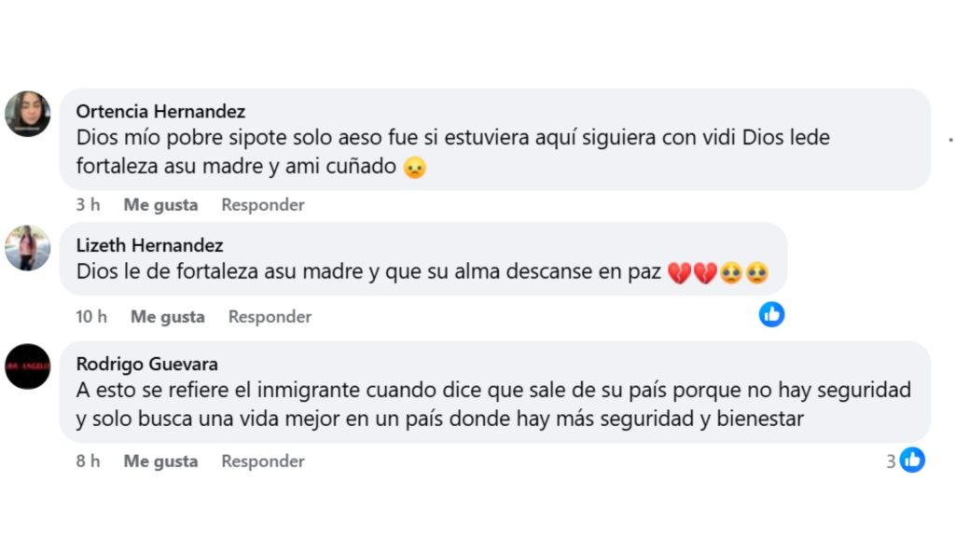Click Me gusta under Ortencia's comment

[160, 204]
